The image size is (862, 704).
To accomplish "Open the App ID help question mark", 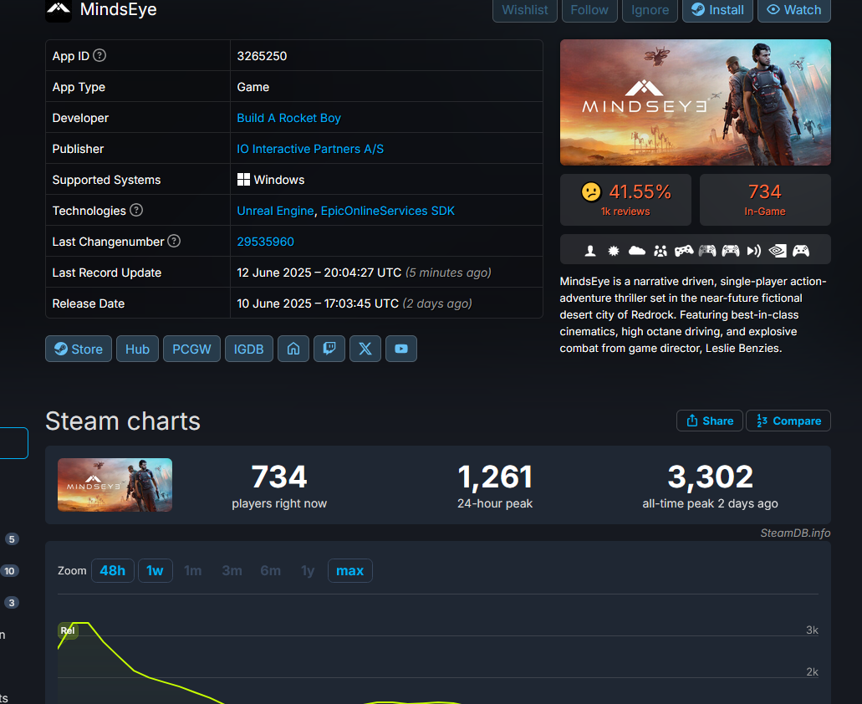I will click(x=99, y=55).
